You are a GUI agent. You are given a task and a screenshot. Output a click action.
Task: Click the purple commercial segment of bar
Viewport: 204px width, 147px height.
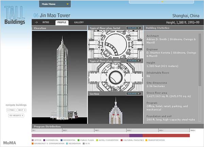click(x=136, y=135)
